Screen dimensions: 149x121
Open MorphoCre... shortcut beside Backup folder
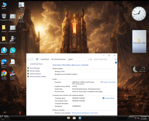click(x=13, y=29)
